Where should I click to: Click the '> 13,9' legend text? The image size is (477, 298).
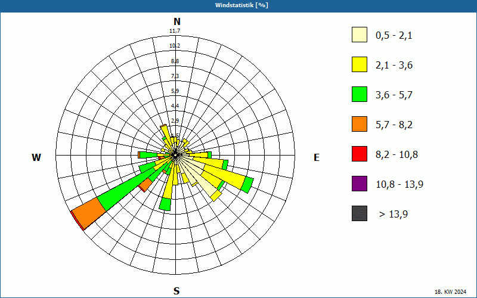click(x=394, y=215)
